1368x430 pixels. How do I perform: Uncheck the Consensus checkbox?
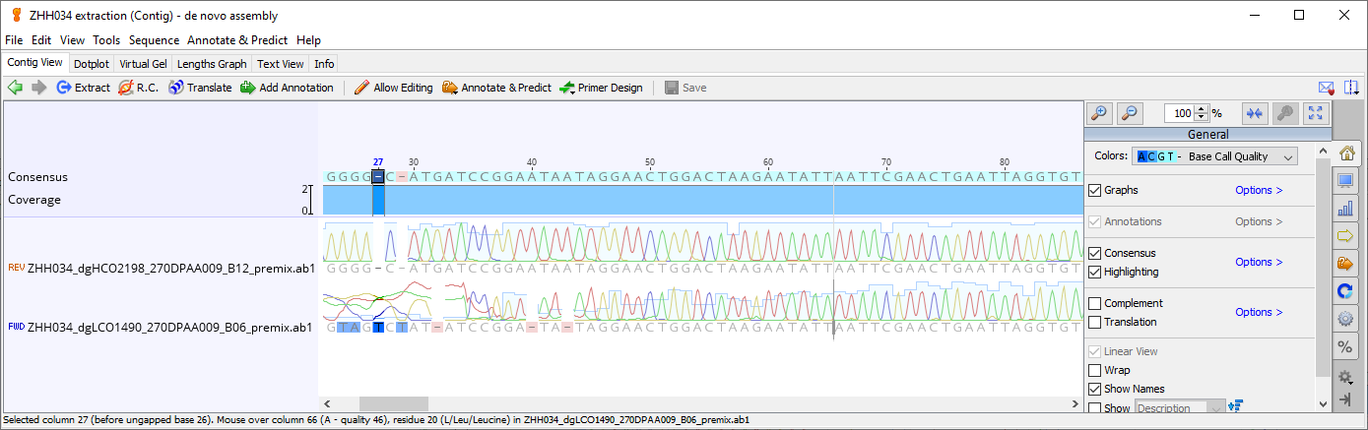(1095, 253)
